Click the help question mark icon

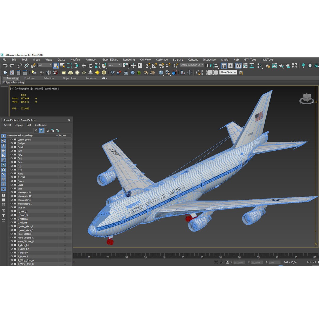[x=189, y=72]
